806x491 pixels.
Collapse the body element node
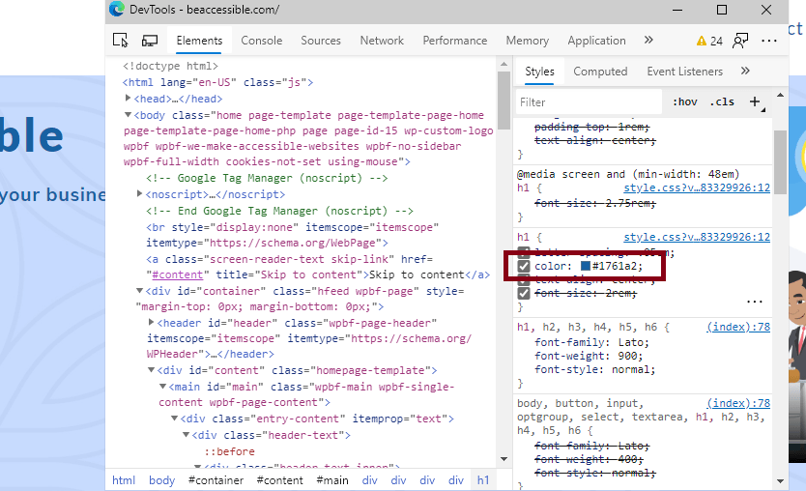point(128,115)
